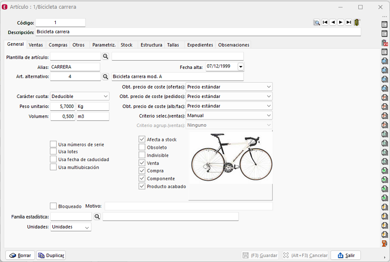Switch to the Compras tab
390x262 pixels.
click(x=58, y=45)
